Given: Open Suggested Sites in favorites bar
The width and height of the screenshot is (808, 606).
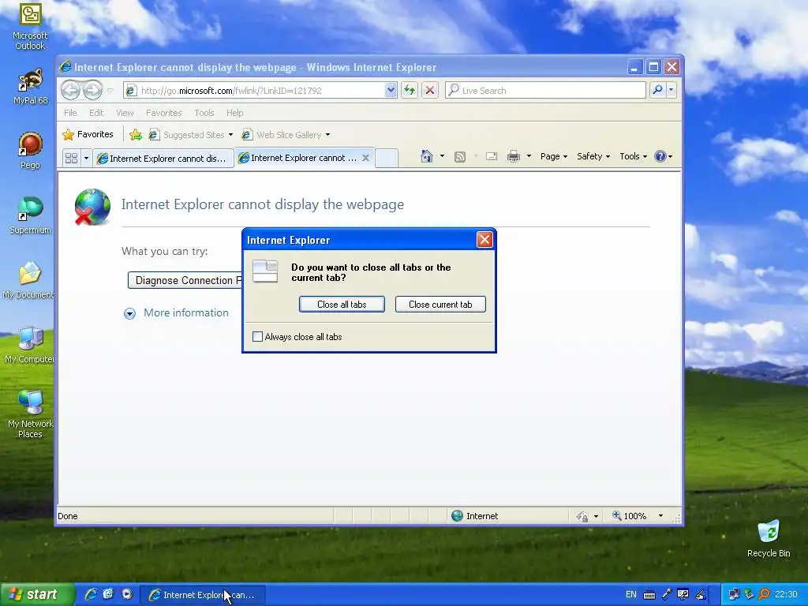Looking at the screenshot, I should (191, 135).
